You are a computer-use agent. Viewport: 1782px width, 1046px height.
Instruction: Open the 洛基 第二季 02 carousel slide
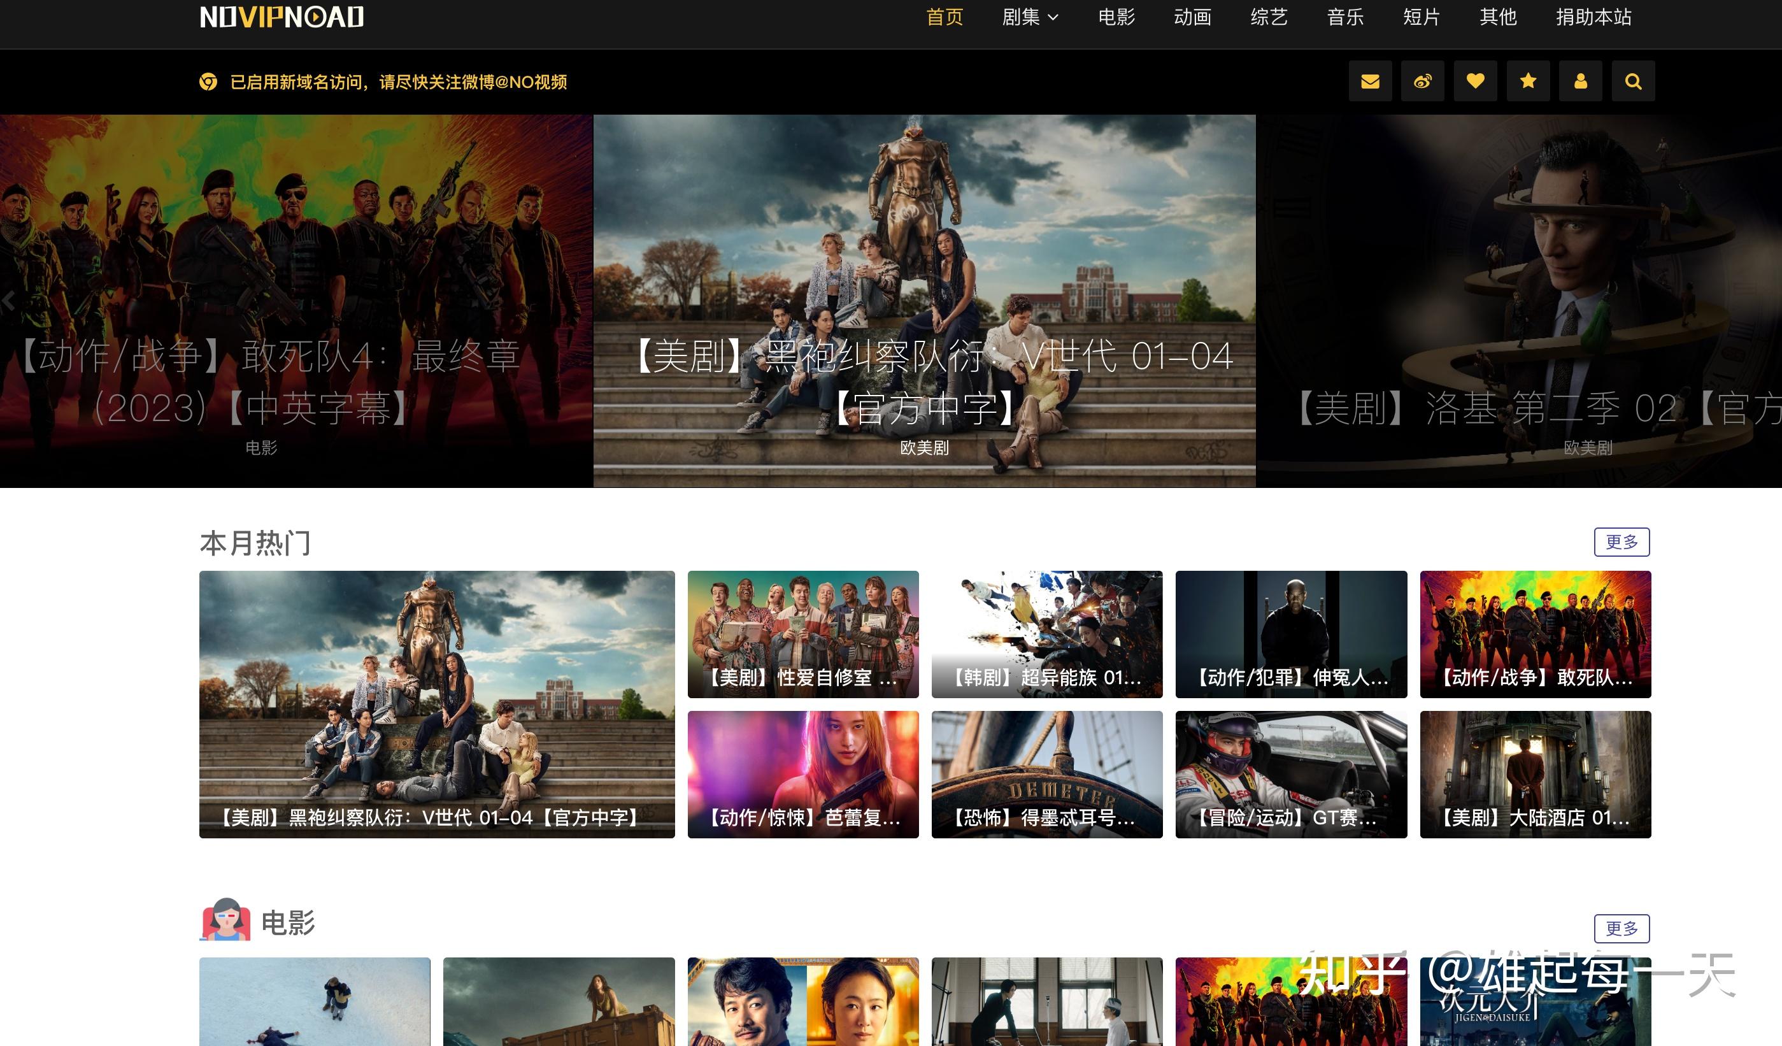1519,301
